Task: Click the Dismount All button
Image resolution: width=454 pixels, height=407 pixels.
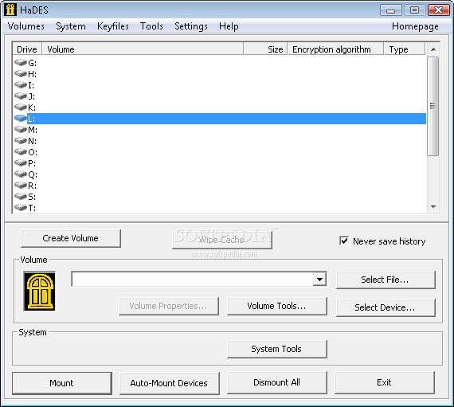Action: pyautogui.click(x=277, y=382)
